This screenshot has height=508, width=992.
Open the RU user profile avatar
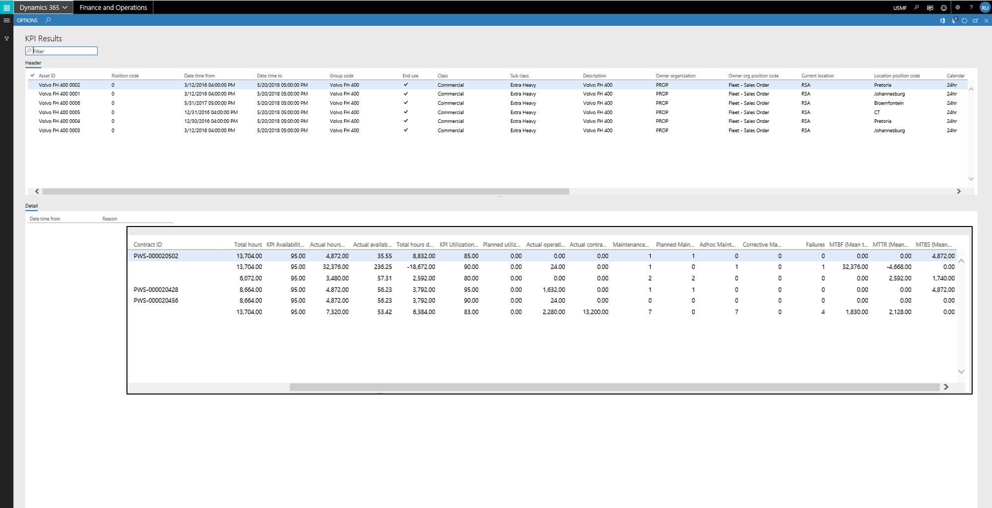pos(985,7)
